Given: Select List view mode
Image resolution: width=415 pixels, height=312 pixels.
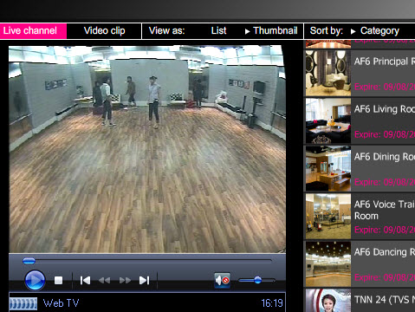Looking at the screenshot, I should pos(218,31).
